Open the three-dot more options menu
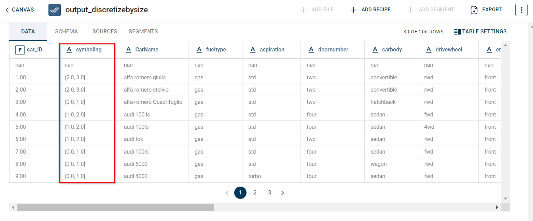Screen dimensions: 533x221 [x=521, y=10]
